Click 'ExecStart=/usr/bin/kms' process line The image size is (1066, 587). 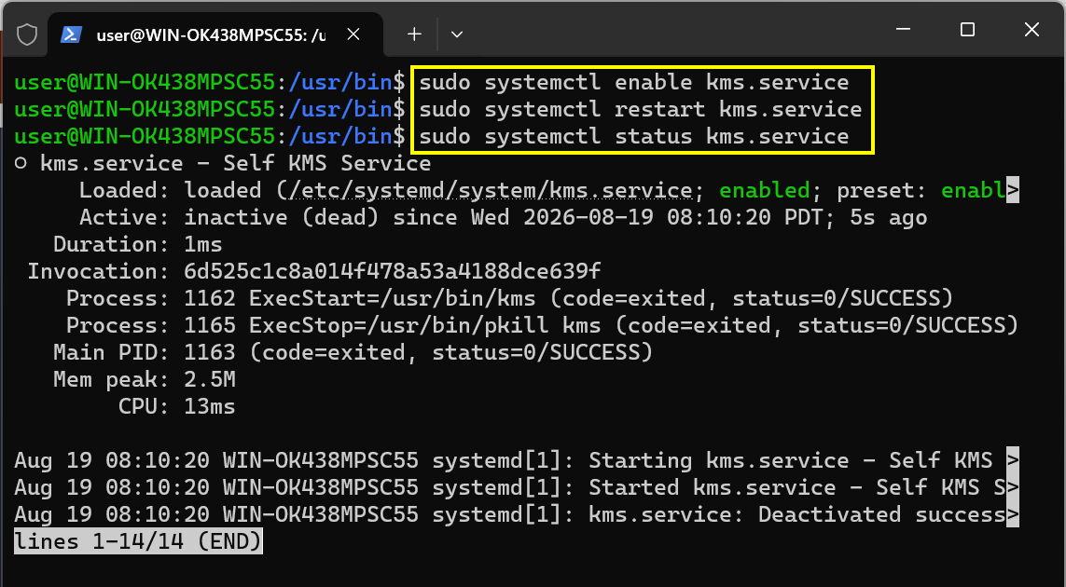coord(509,299)
